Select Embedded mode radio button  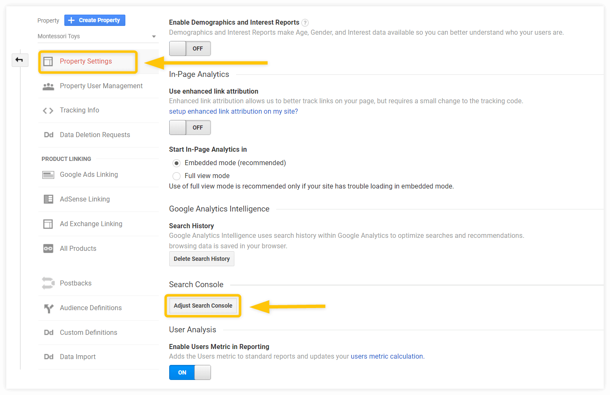tap(177, 163)
